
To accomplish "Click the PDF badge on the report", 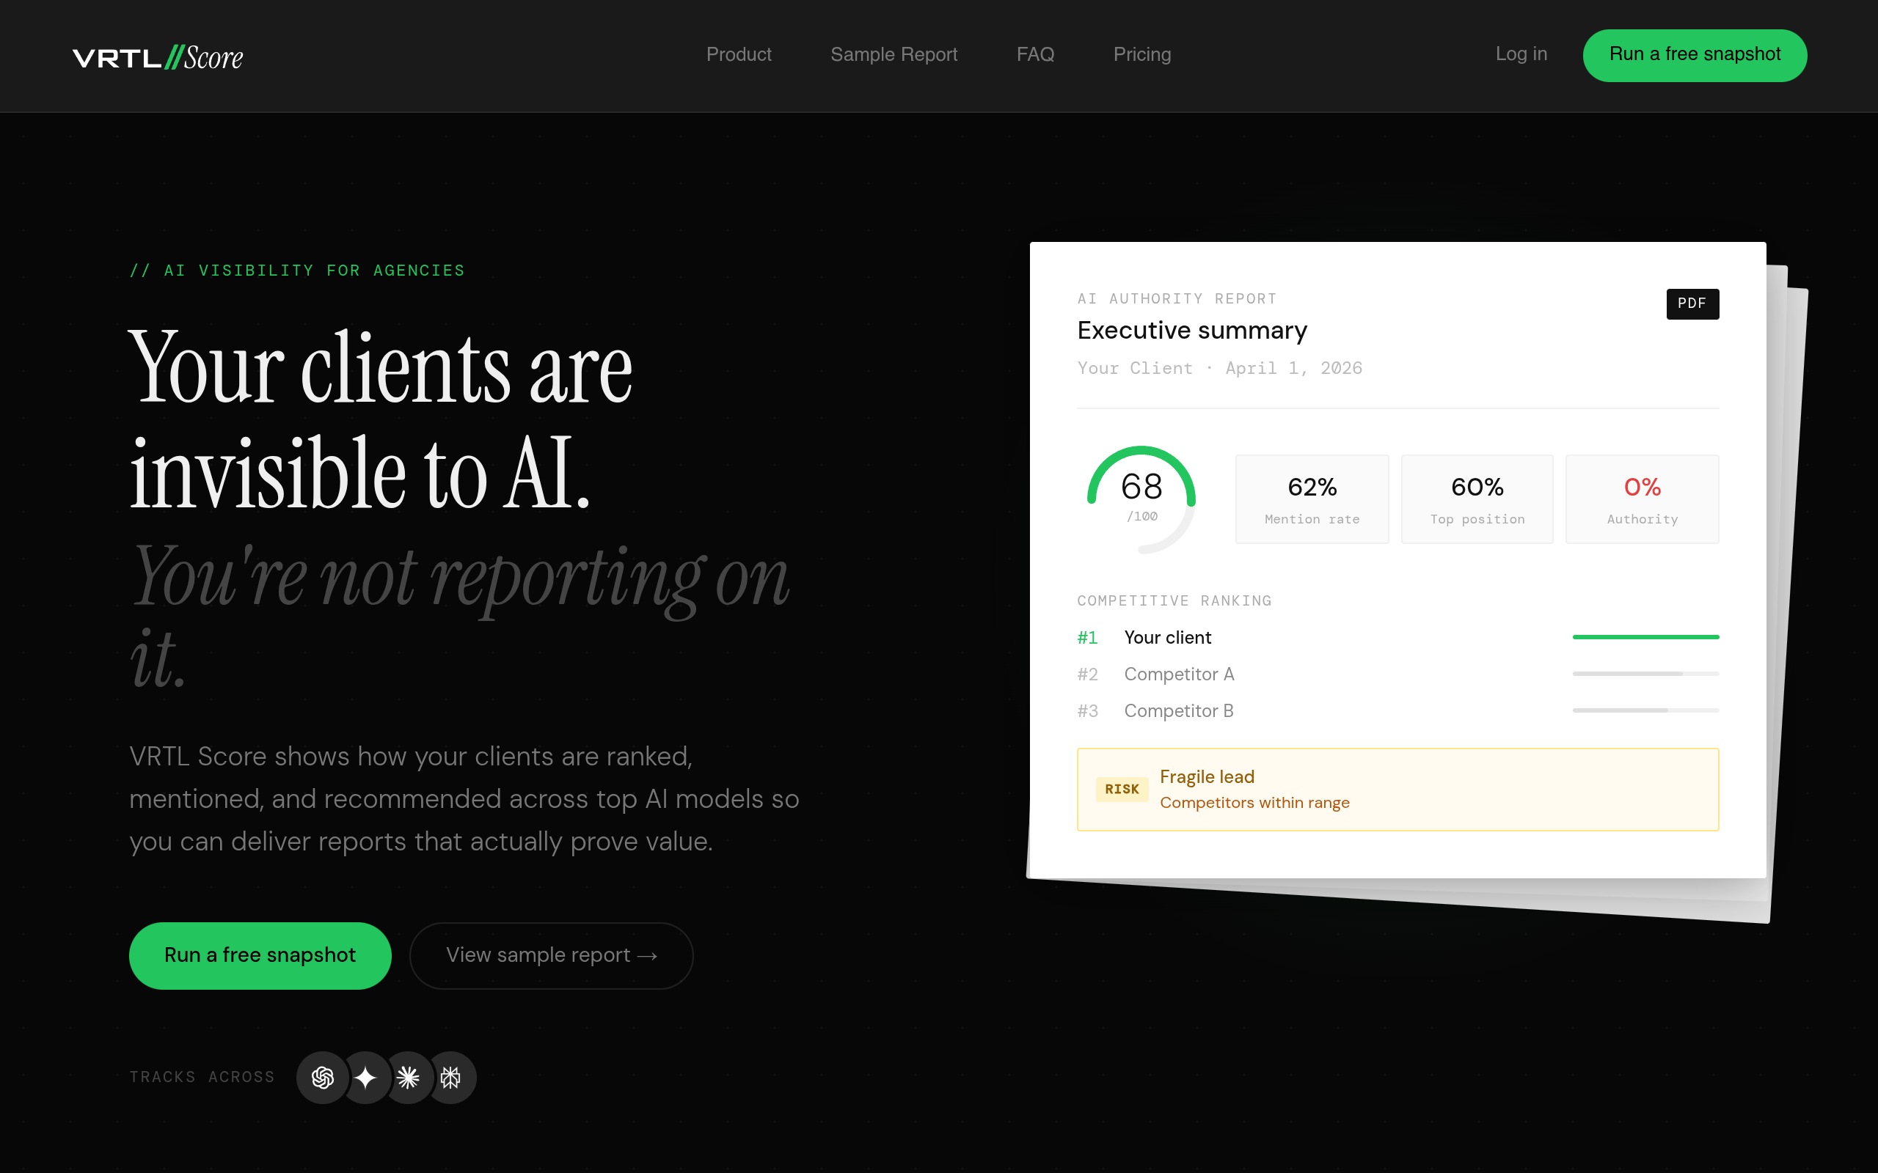I will [x=1692, y=304].
